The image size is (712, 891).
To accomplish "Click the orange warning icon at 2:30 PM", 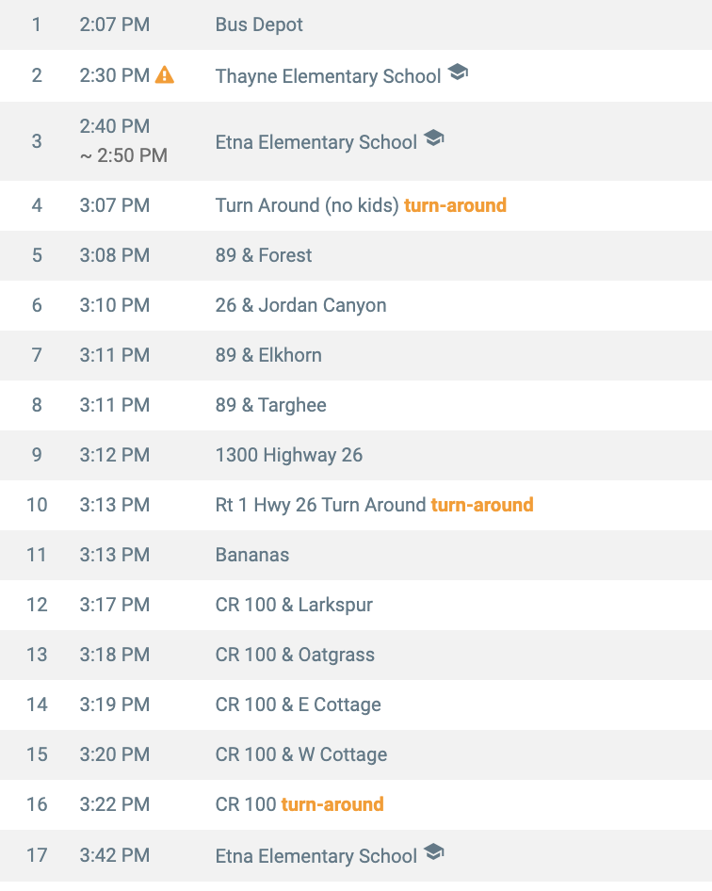I will [165, 74].
